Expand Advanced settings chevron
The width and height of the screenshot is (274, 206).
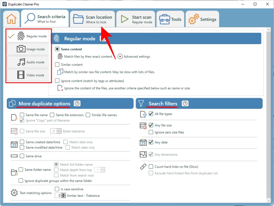pos(120,56)
